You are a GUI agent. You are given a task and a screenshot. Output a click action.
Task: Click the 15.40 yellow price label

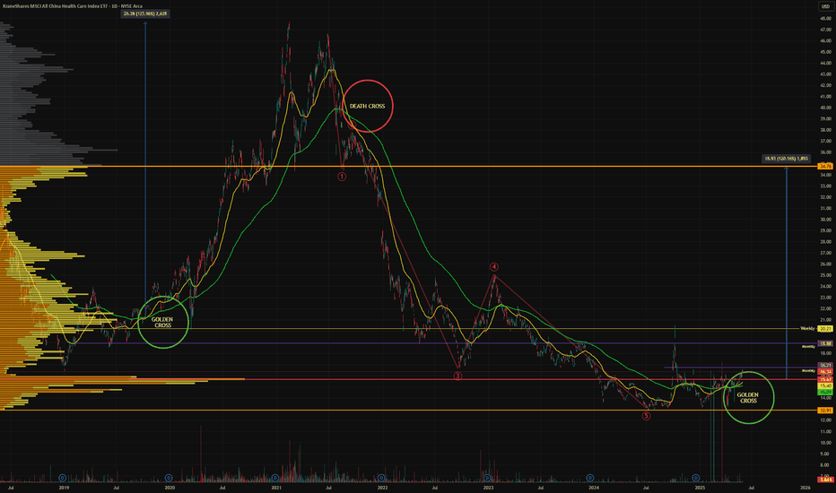[x=825, y=385]
